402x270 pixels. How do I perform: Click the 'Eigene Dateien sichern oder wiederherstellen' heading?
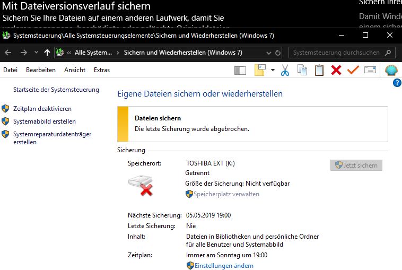(x=200, y=94)
